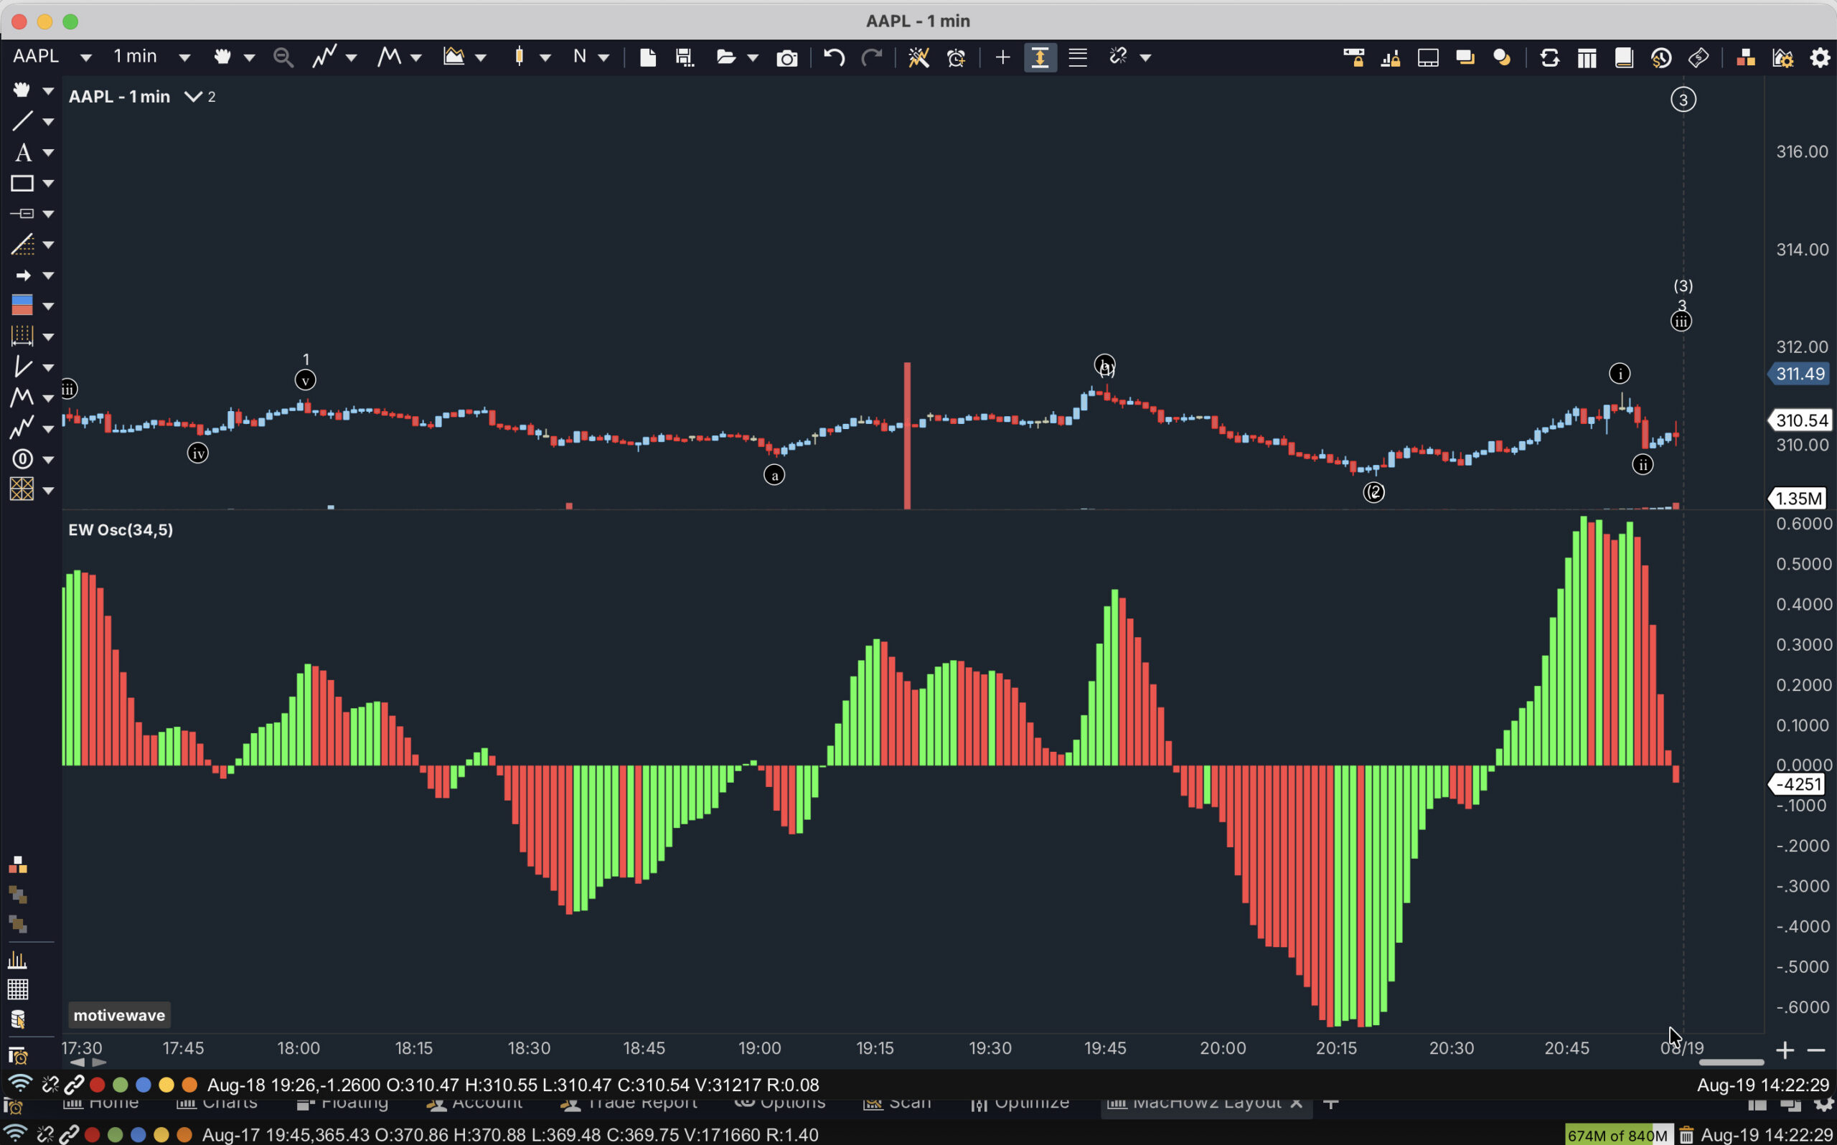This screenshot has width=1837, height=1145.
Task: Click the redo arrow icon
Action: (873, 57)
